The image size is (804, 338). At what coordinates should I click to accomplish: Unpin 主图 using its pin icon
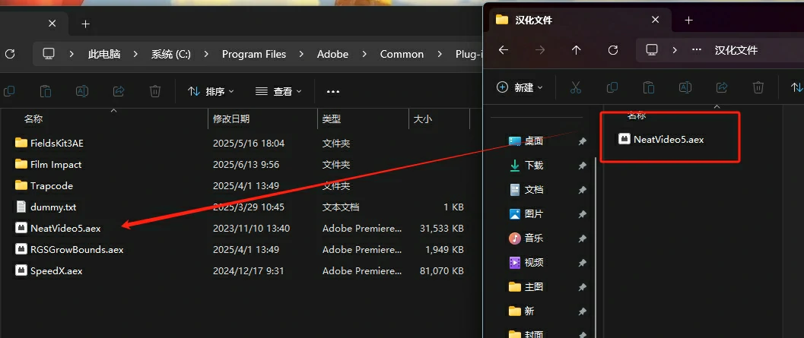click(x=582, y=287)
